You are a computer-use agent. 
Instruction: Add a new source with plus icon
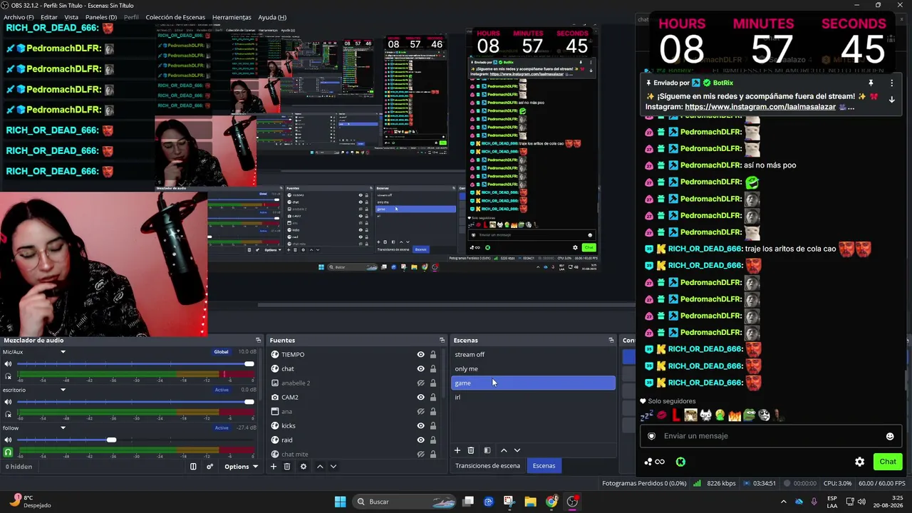[273, 467]
